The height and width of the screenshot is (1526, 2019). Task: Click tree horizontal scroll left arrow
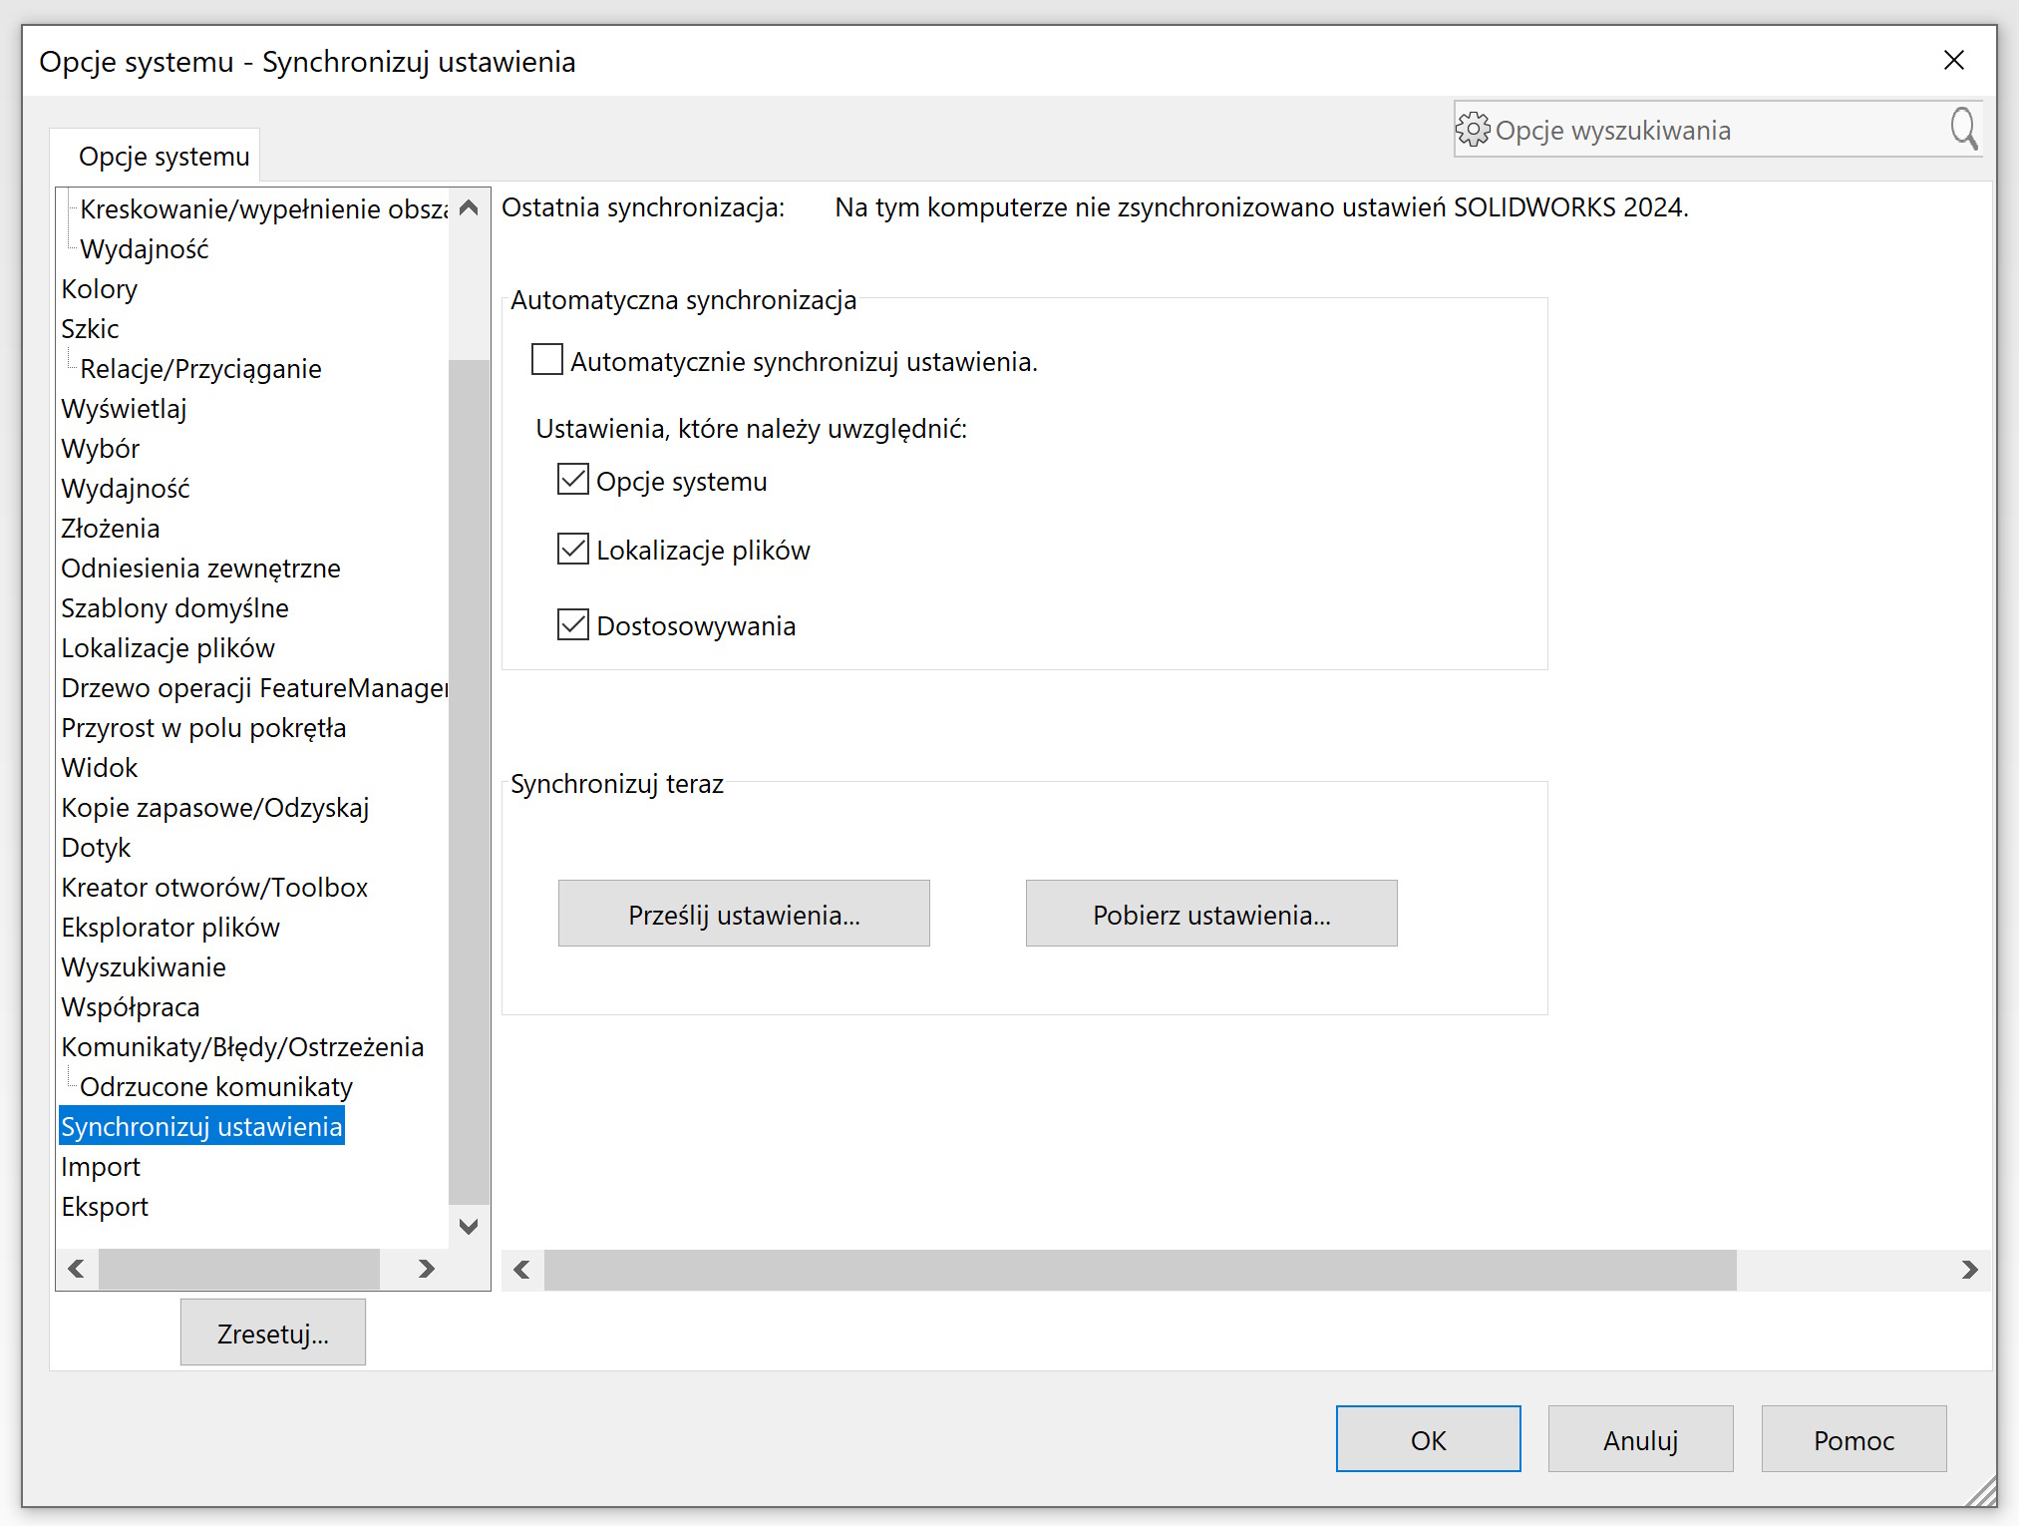(x=77, y=1269)
